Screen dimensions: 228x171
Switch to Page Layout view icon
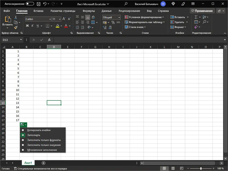tap(173, 168)
